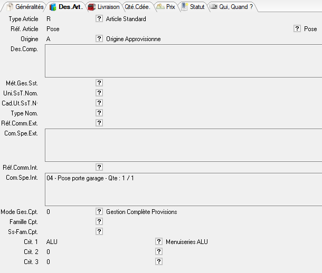322x273 pixels.
Task: Click the help icon next to Type Article
Action: click(99, 19)
